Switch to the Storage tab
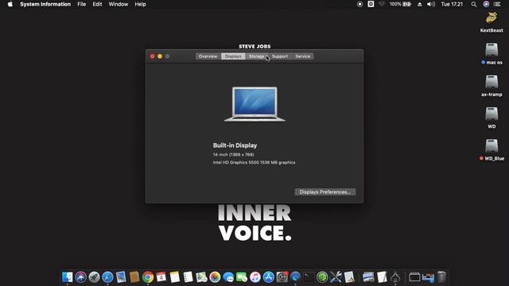The height and width of the screenshot is (286, 509). (x=256, y=56)
